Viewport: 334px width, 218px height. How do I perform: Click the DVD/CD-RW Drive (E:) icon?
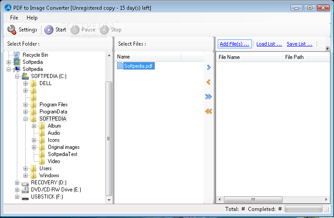point(25,190)
